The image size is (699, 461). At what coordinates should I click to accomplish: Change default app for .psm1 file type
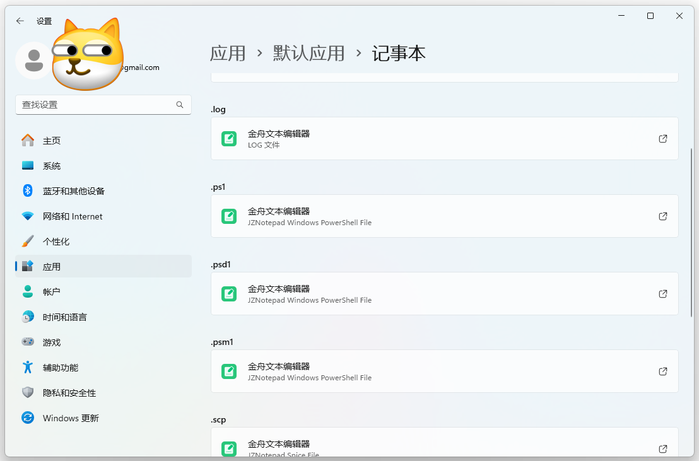click(x=445, y=371)
